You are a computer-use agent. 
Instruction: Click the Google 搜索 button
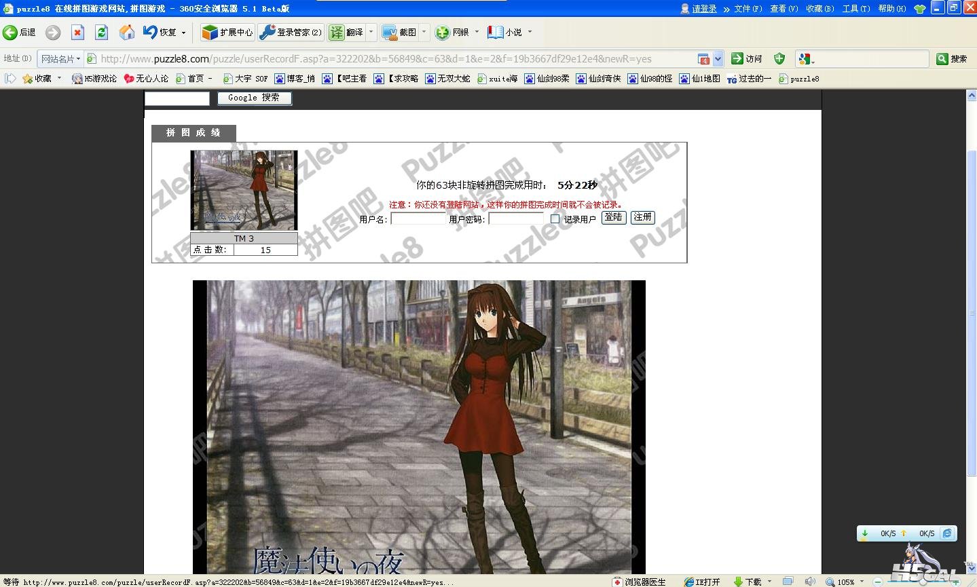coord(254,98)
